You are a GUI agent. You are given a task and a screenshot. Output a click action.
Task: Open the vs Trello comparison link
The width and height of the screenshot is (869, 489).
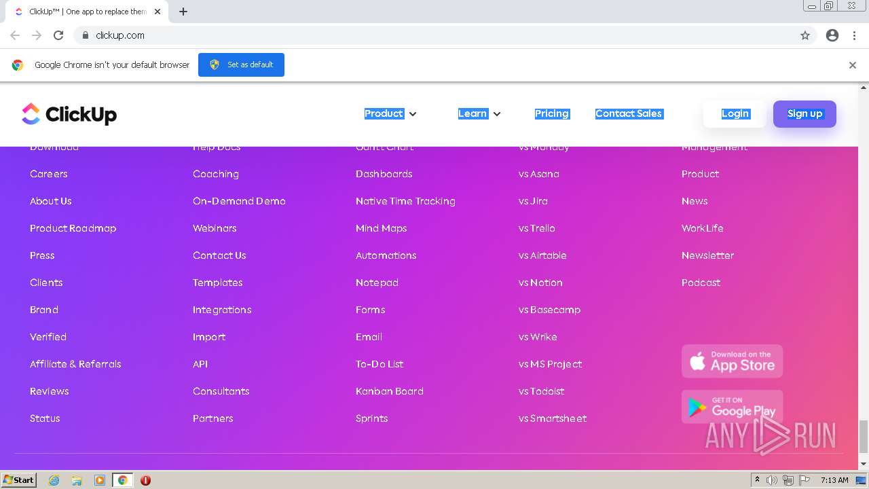537,228
